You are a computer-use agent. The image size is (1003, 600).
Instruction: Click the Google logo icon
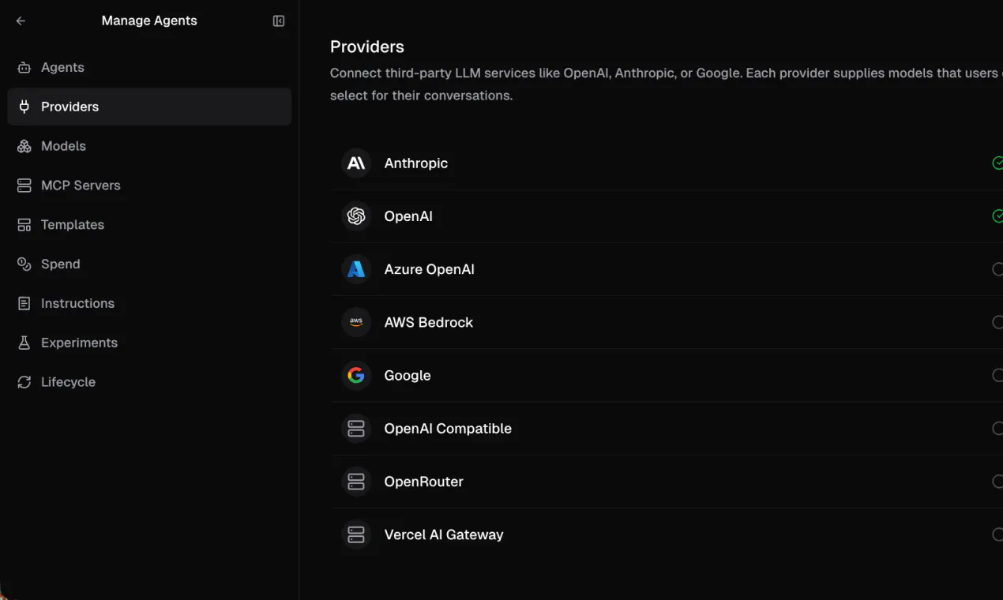coord(356,375)
